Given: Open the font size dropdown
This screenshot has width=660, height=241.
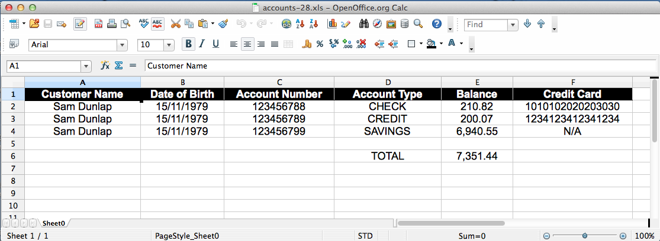Looking at the screenshot, I should pyautogui.click(x=169, y=44).
